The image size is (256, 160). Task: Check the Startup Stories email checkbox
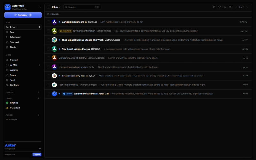tap(49, 40)
